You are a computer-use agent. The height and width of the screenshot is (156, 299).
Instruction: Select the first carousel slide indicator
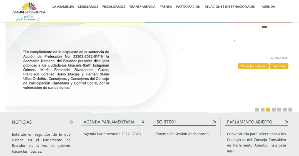[x=257, y=110]
